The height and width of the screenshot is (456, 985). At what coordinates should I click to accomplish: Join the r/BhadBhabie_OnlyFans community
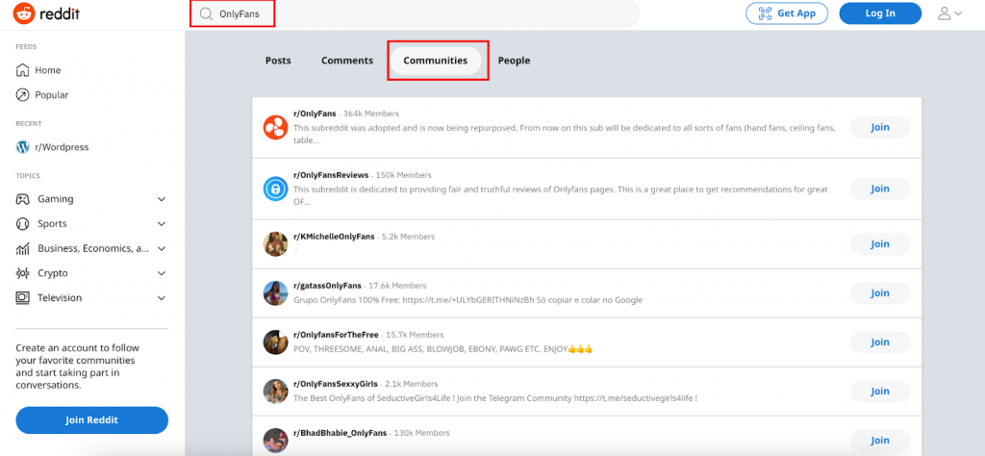tap(880, 441)
